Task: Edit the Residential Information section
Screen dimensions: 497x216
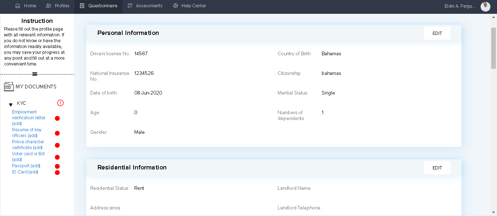Action: pos(437,168)
